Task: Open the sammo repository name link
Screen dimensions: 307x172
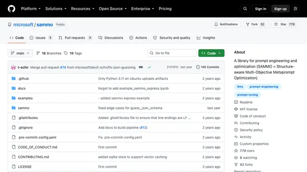Action: click(x=45, y=25)
